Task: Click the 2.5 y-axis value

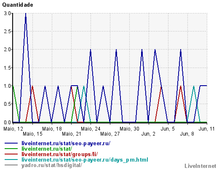Action: [x=8, y=31]
